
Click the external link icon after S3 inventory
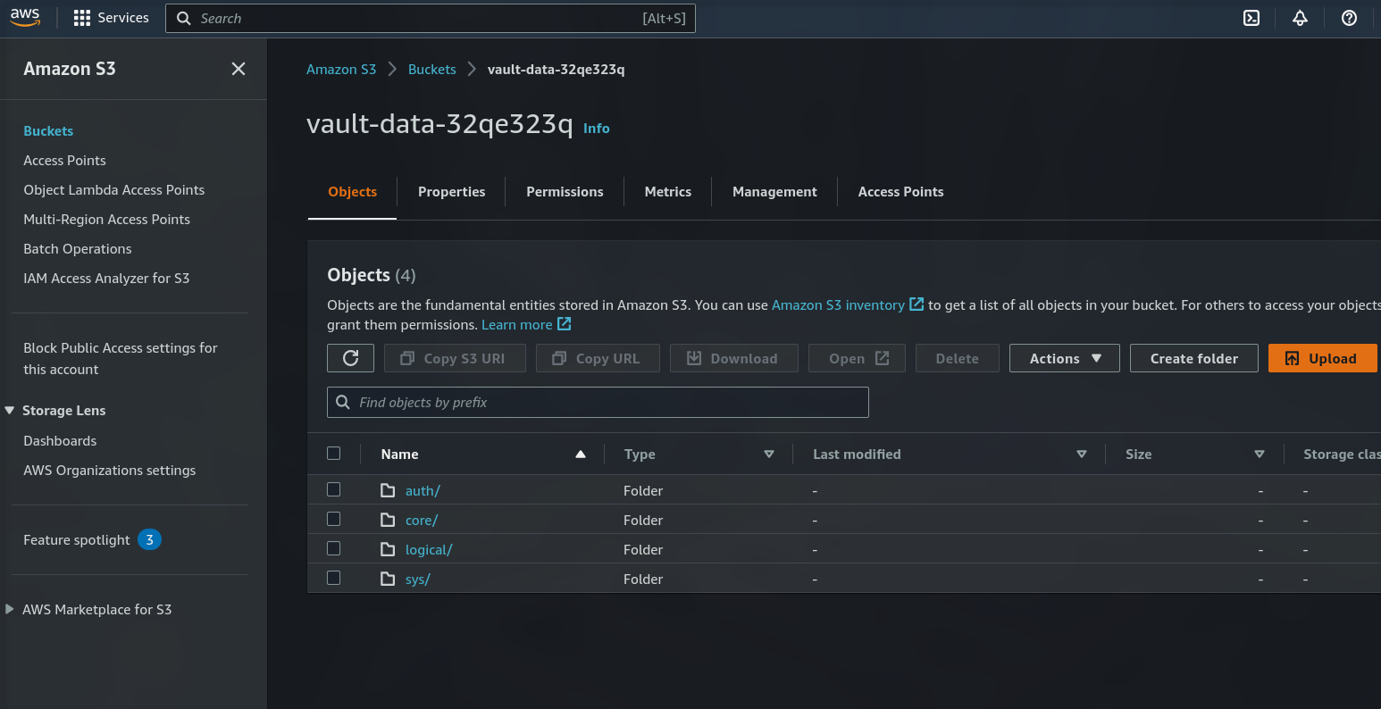[916, 304]
